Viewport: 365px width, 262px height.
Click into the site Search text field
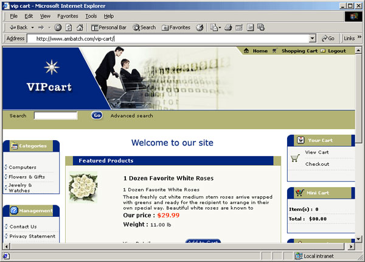pos(55,116)
